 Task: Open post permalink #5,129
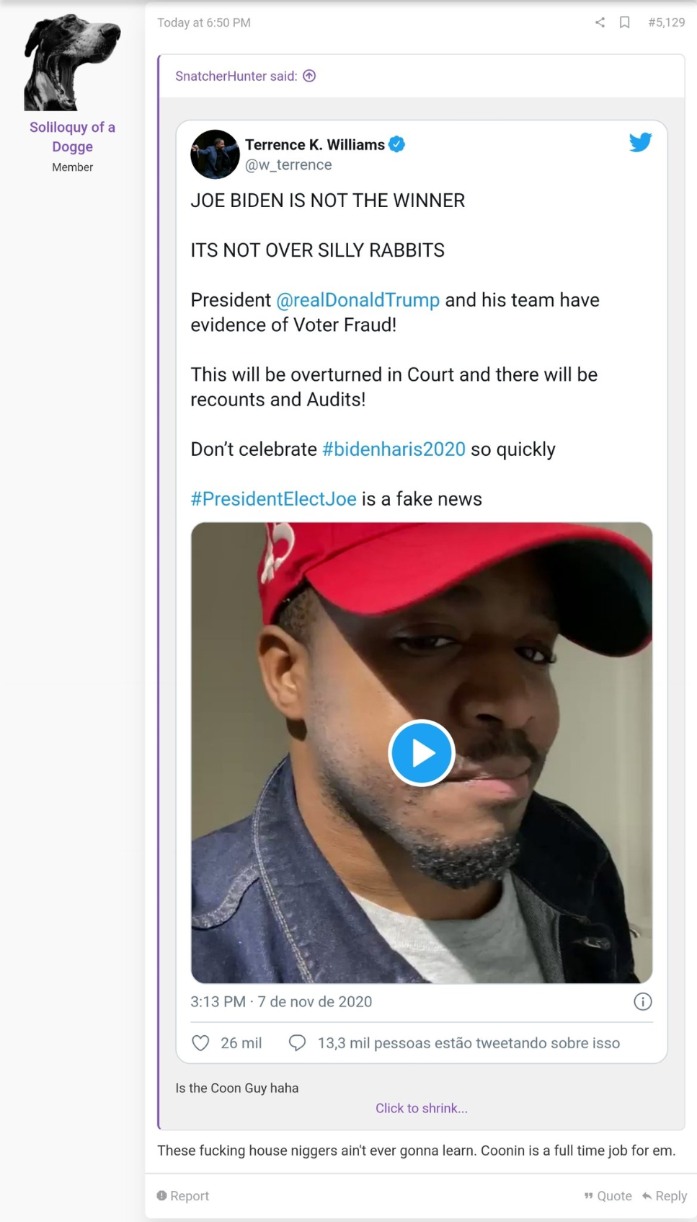click(666, 22)
